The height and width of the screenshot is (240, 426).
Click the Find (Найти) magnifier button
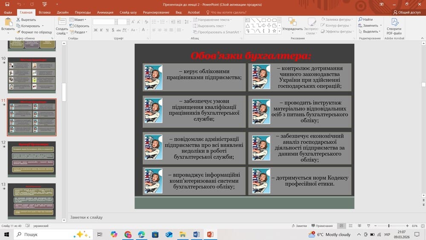click(365, 20)
